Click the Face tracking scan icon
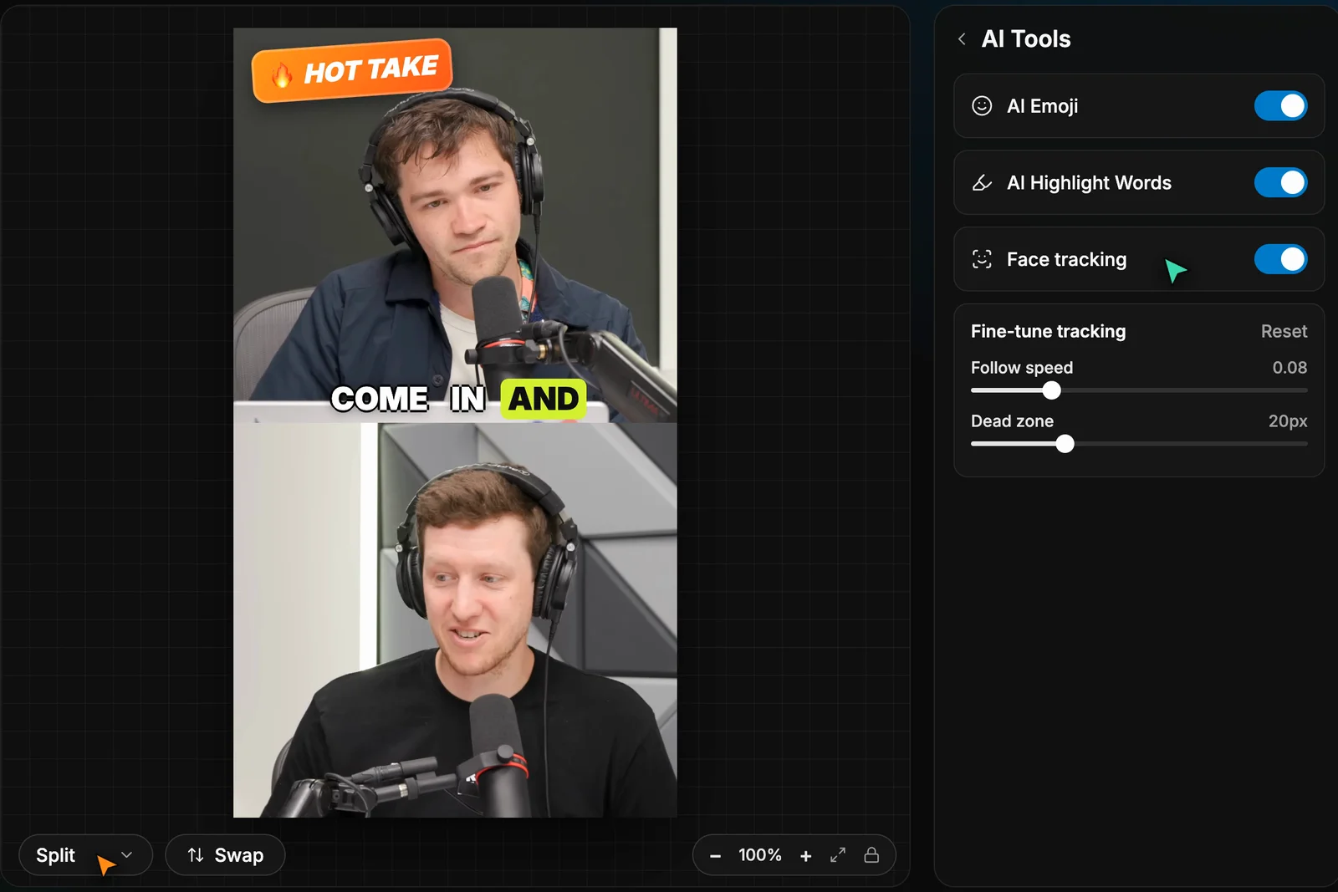1338x892 pixels. [x=982, y=259]
